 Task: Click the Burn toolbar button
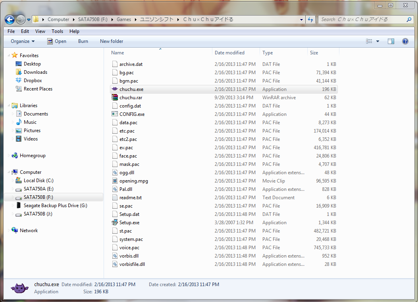(x=83, y=41)
